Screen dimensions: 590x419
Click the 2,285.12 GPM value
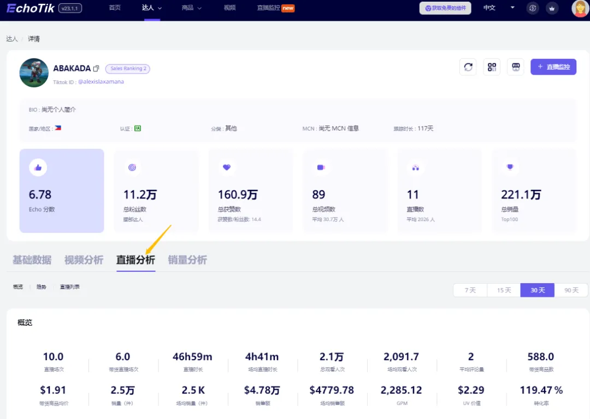click(401, 391)
